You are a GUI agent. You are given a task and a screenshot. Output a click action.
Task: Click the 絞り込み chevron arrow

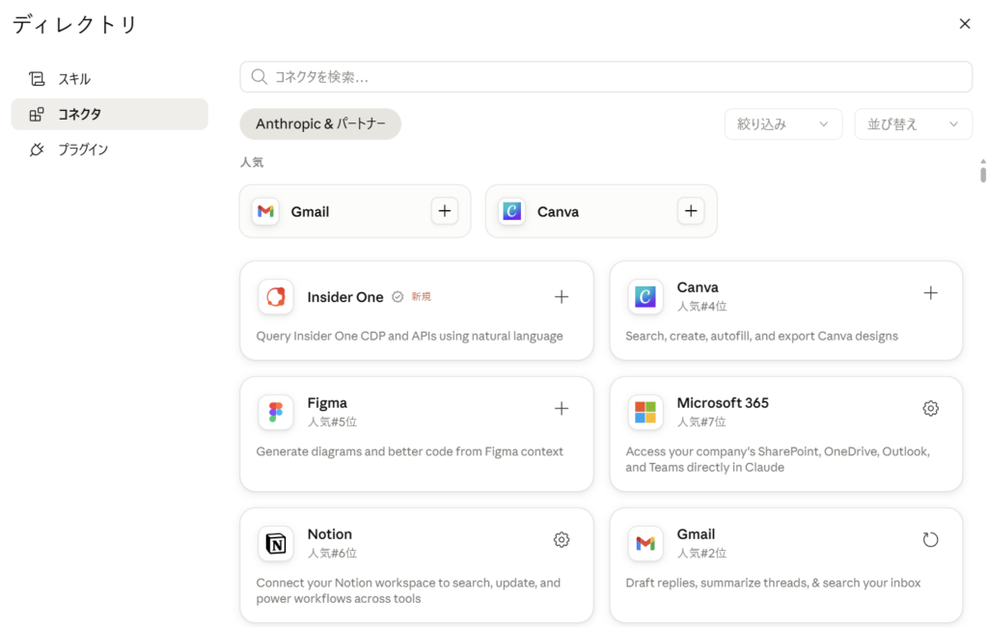click(x=824, y=124)
